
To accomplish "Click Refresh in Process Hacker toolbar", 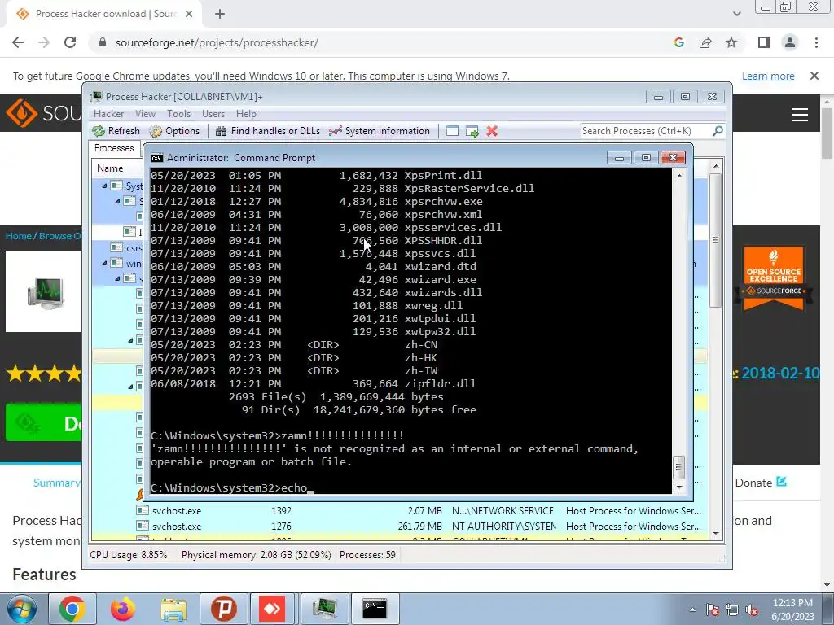I will (116, 131).
